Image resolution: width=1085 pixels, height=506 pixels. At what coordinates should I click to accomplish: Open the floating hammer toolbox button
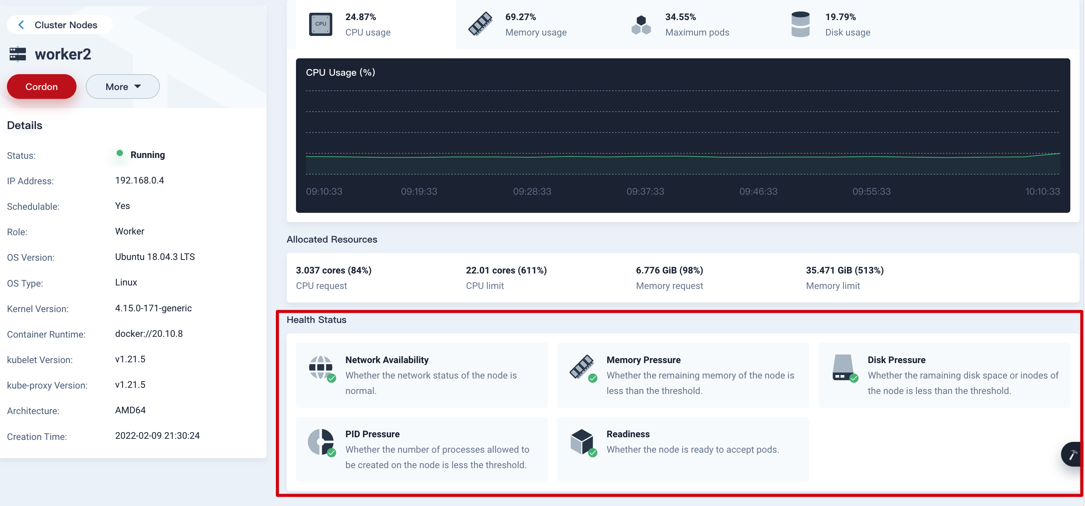tap(1072, 454)
